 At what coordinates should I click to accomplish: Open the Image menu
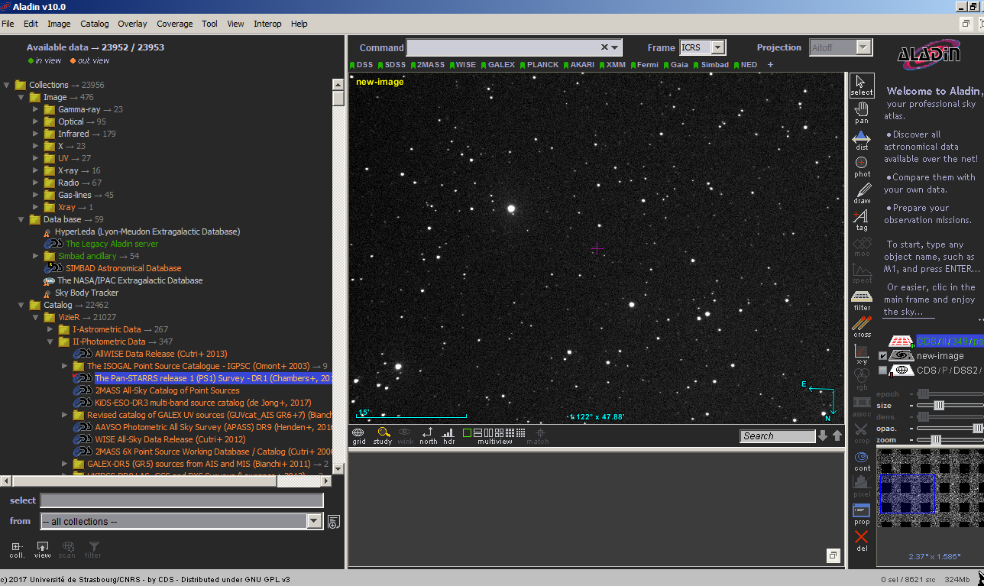coord(59,24)
